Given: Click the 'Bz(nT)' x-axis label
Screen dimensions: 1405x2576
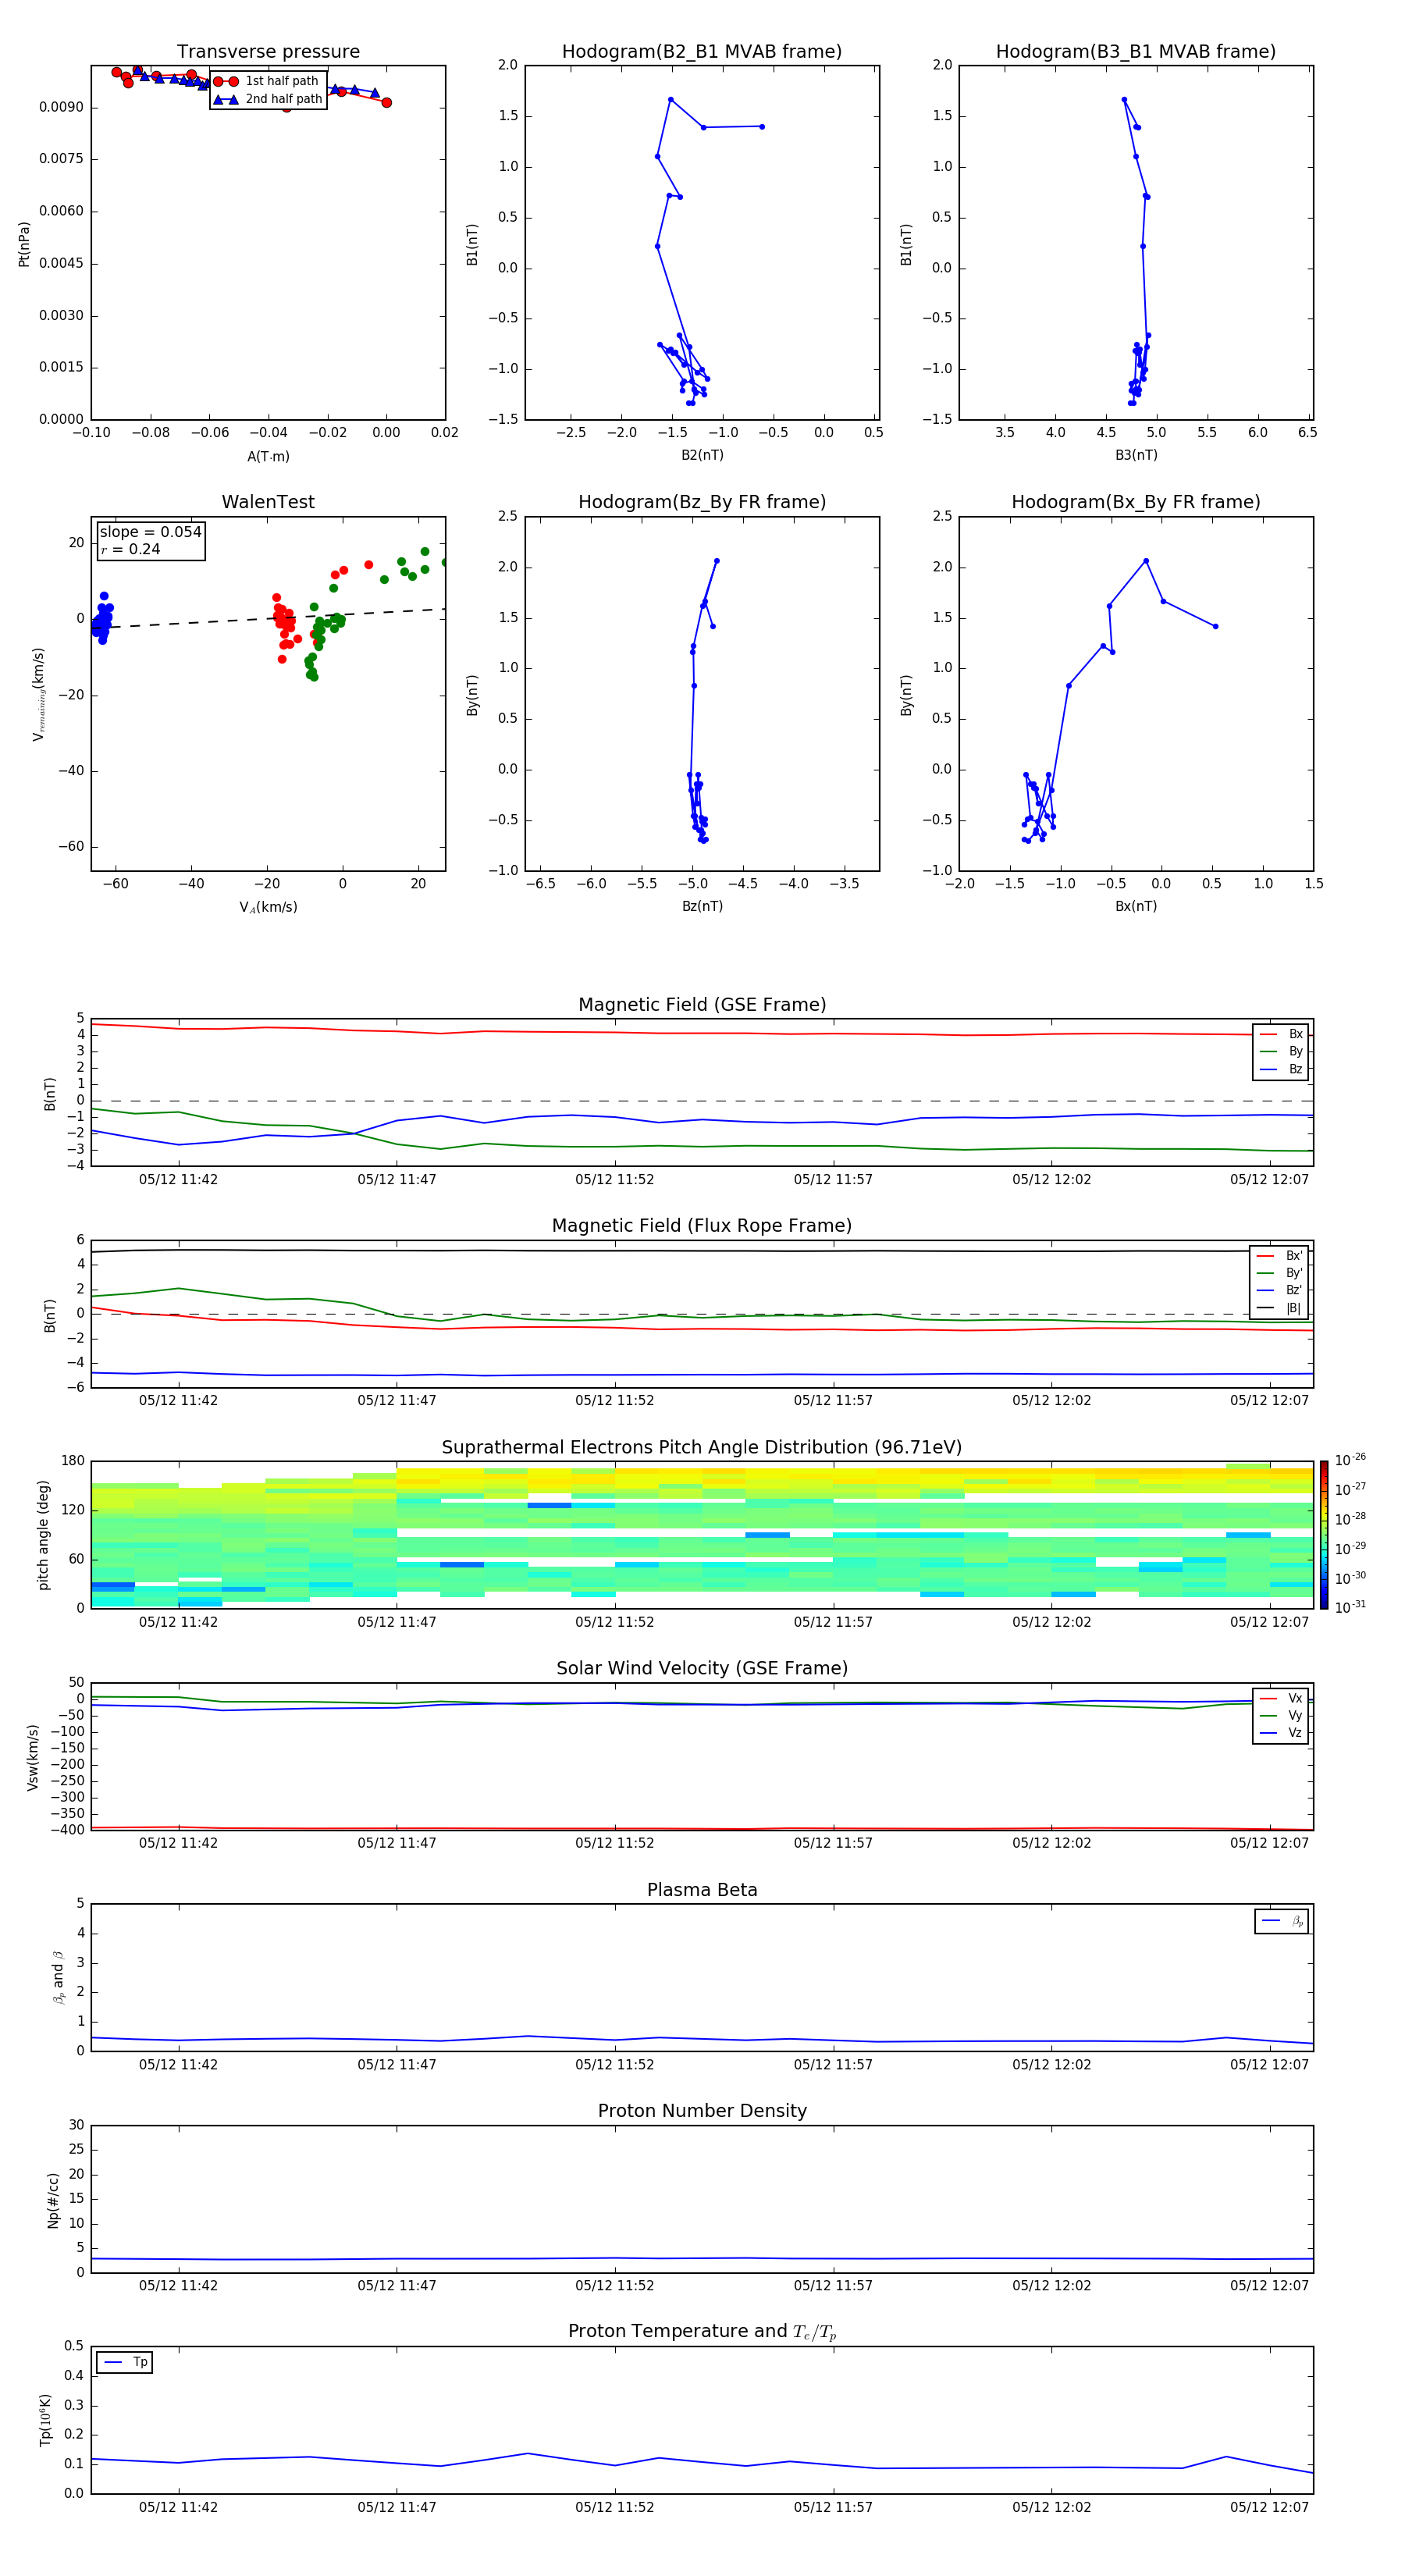Looking at the screenshot, I should coord(702,906).
